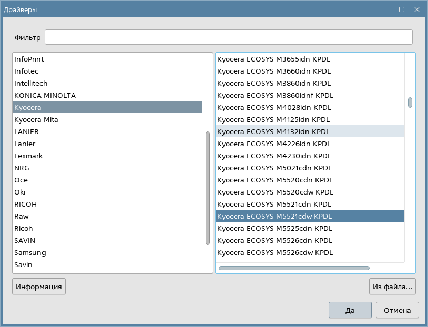Select mixed-case Ricoh entry
This screenshot has height=327, width=428.
(107, 229)
